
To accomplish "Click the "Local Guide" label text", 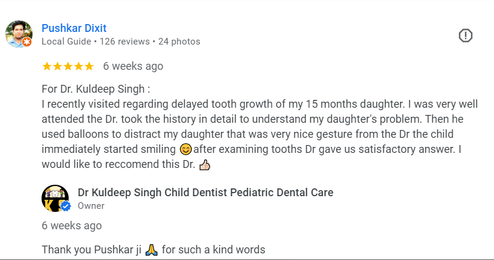I will pyautogui.click(x=66, y=42).
